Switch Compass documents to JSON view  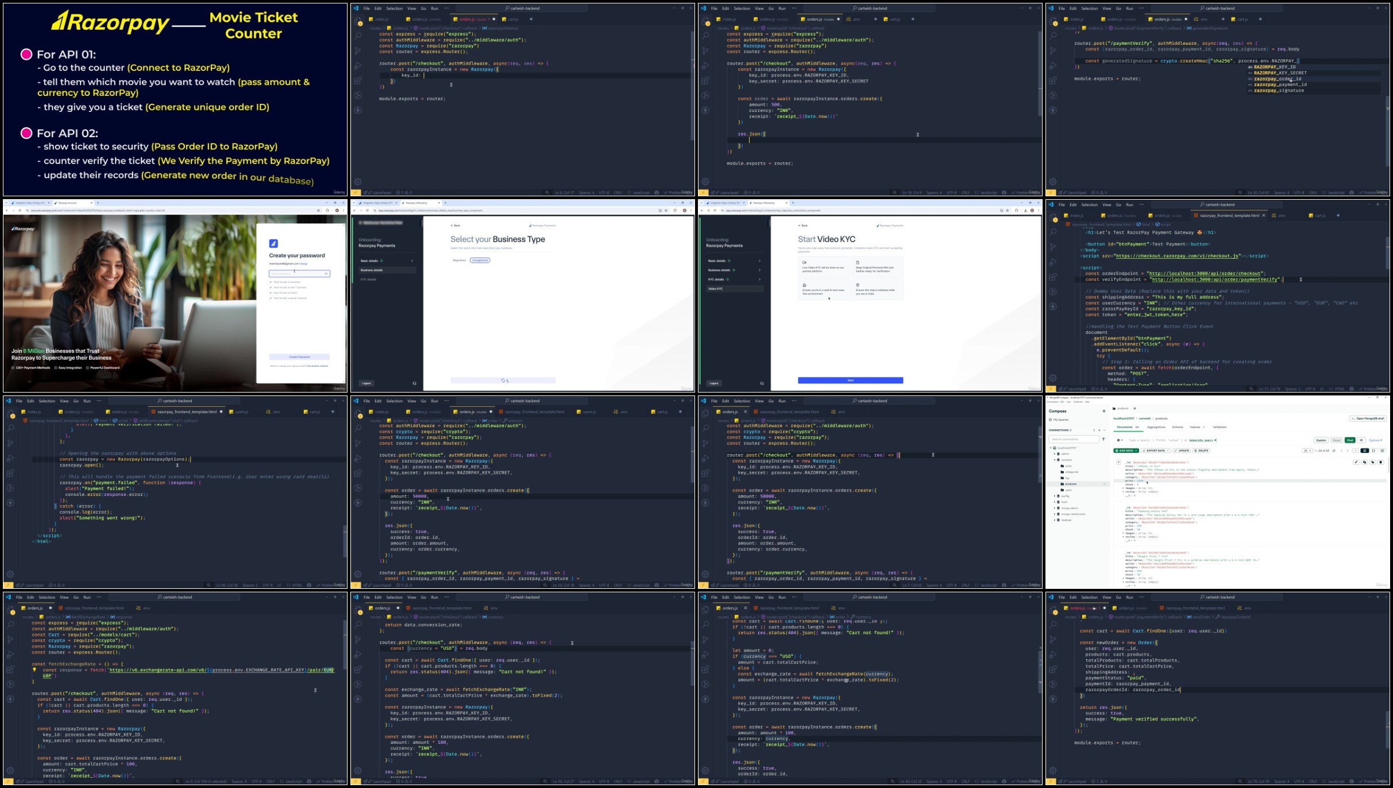1373,451
